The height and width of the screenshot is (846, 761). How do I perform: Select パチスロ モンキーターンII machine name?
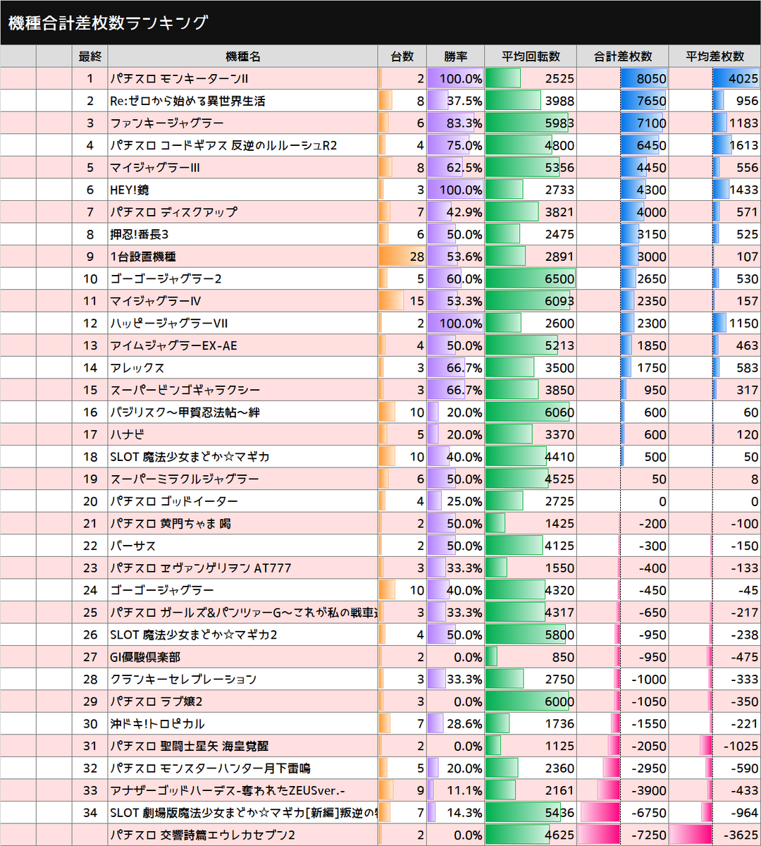[179, 79]
